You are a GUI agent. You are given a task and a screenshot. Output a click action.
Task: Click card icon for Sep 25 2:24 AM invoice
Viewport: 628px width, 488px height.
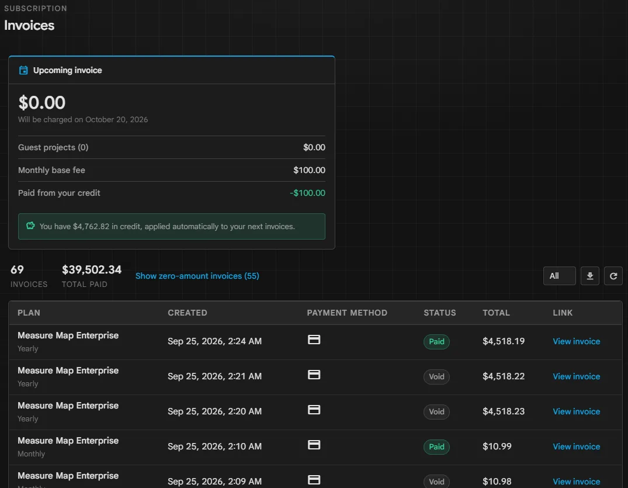pos(314,340)
